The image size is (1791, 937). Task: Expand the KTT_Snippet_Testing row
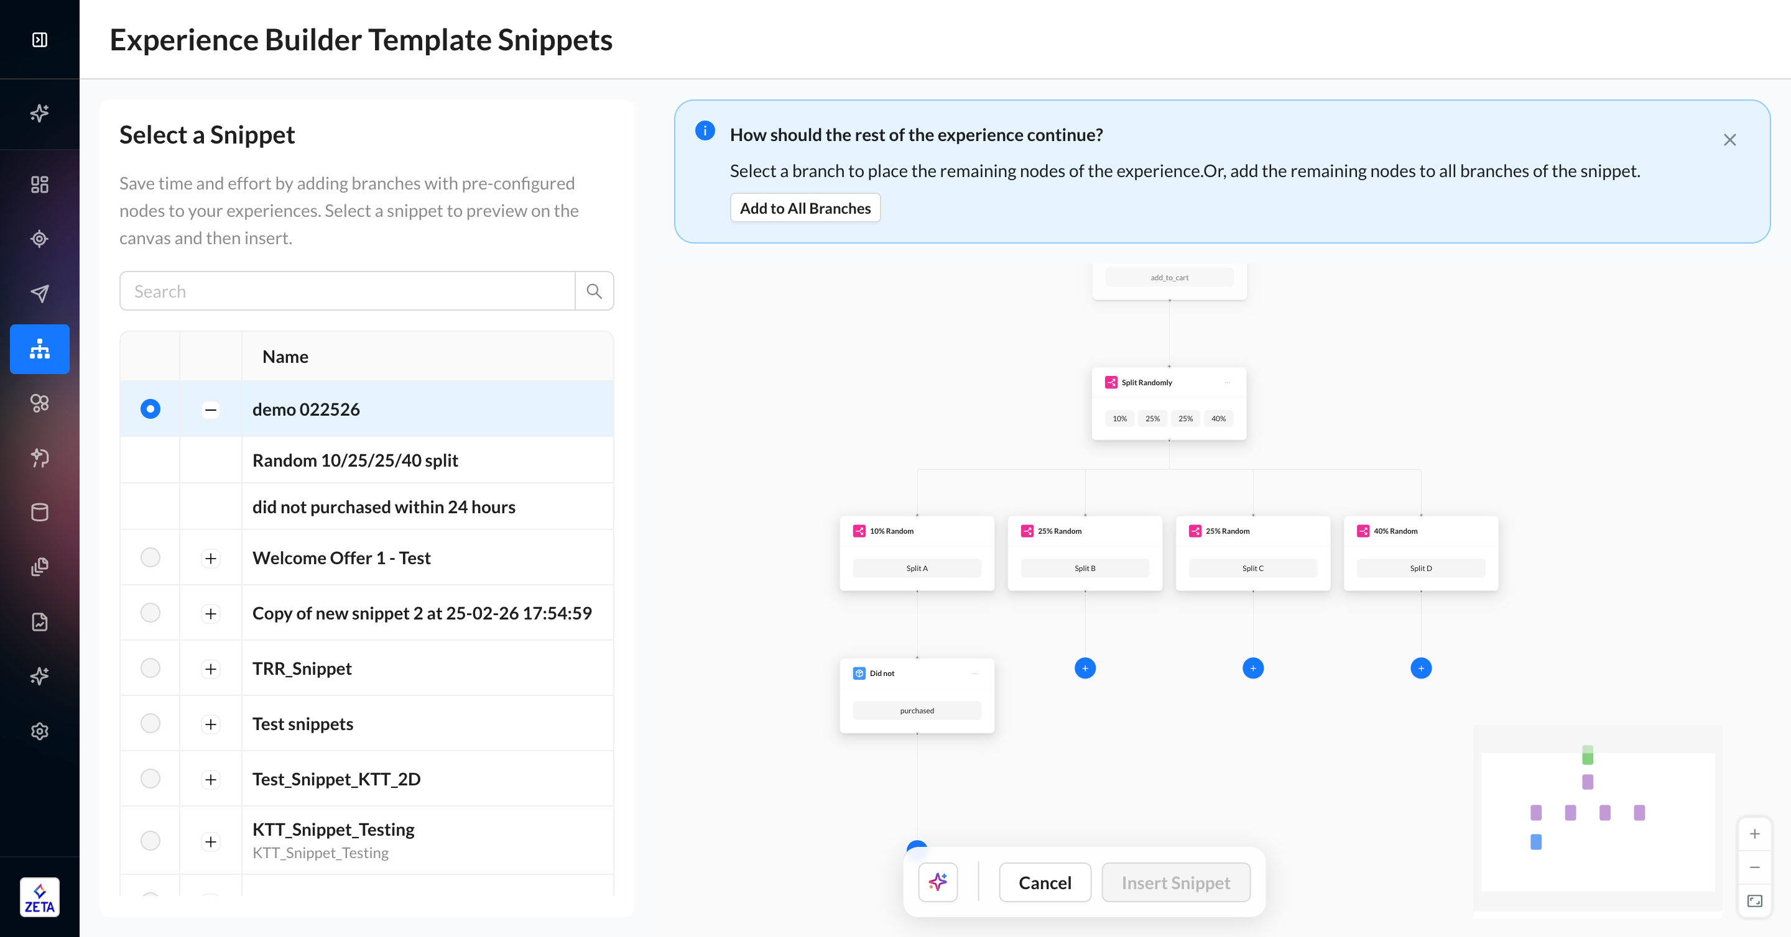[211, 842]
